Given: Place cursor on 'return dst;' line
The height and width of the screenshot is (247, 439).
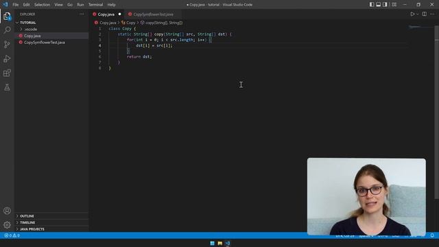Looking at the screenshot, I should tap(139, 57).
